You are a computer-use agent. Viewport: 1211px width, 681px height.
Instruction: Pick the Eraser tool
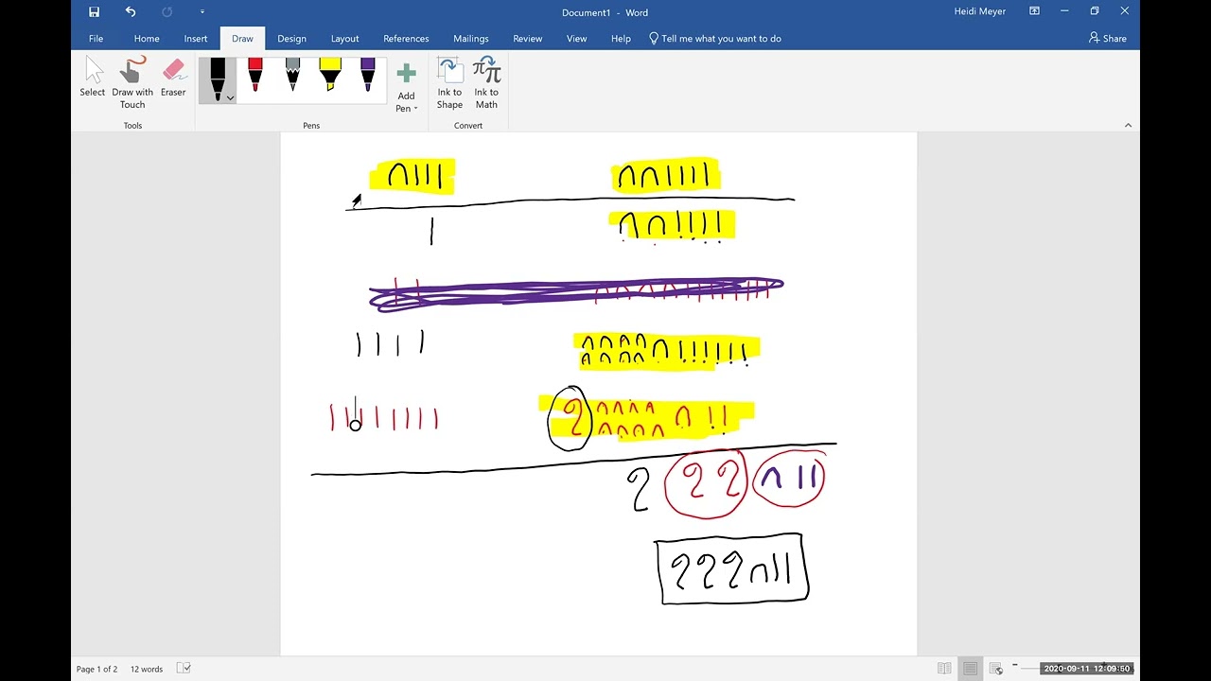point(173,77)
